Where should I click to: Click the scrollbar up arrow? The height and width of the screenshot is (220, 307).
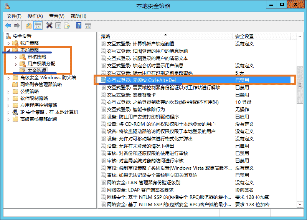(x=300, y=37)
